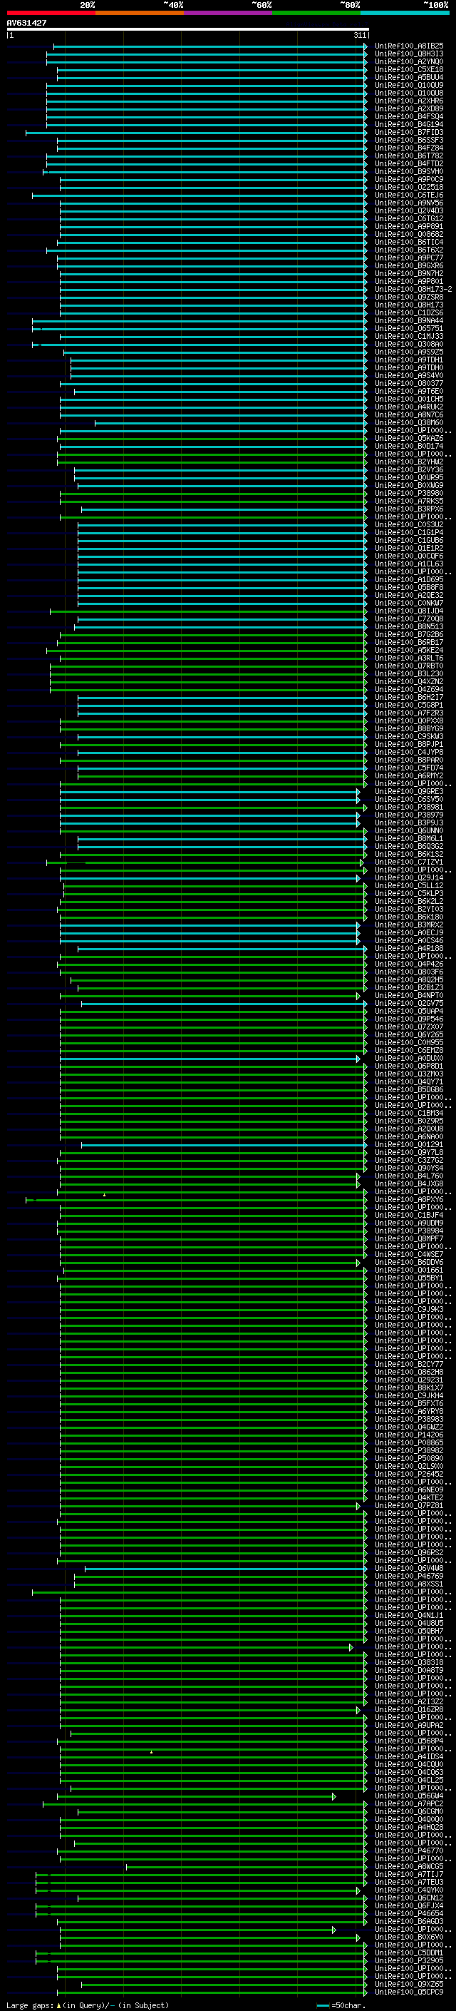Select label UniRef100_P46770
Viewport: 456px width, 2011px height.
408,1851
